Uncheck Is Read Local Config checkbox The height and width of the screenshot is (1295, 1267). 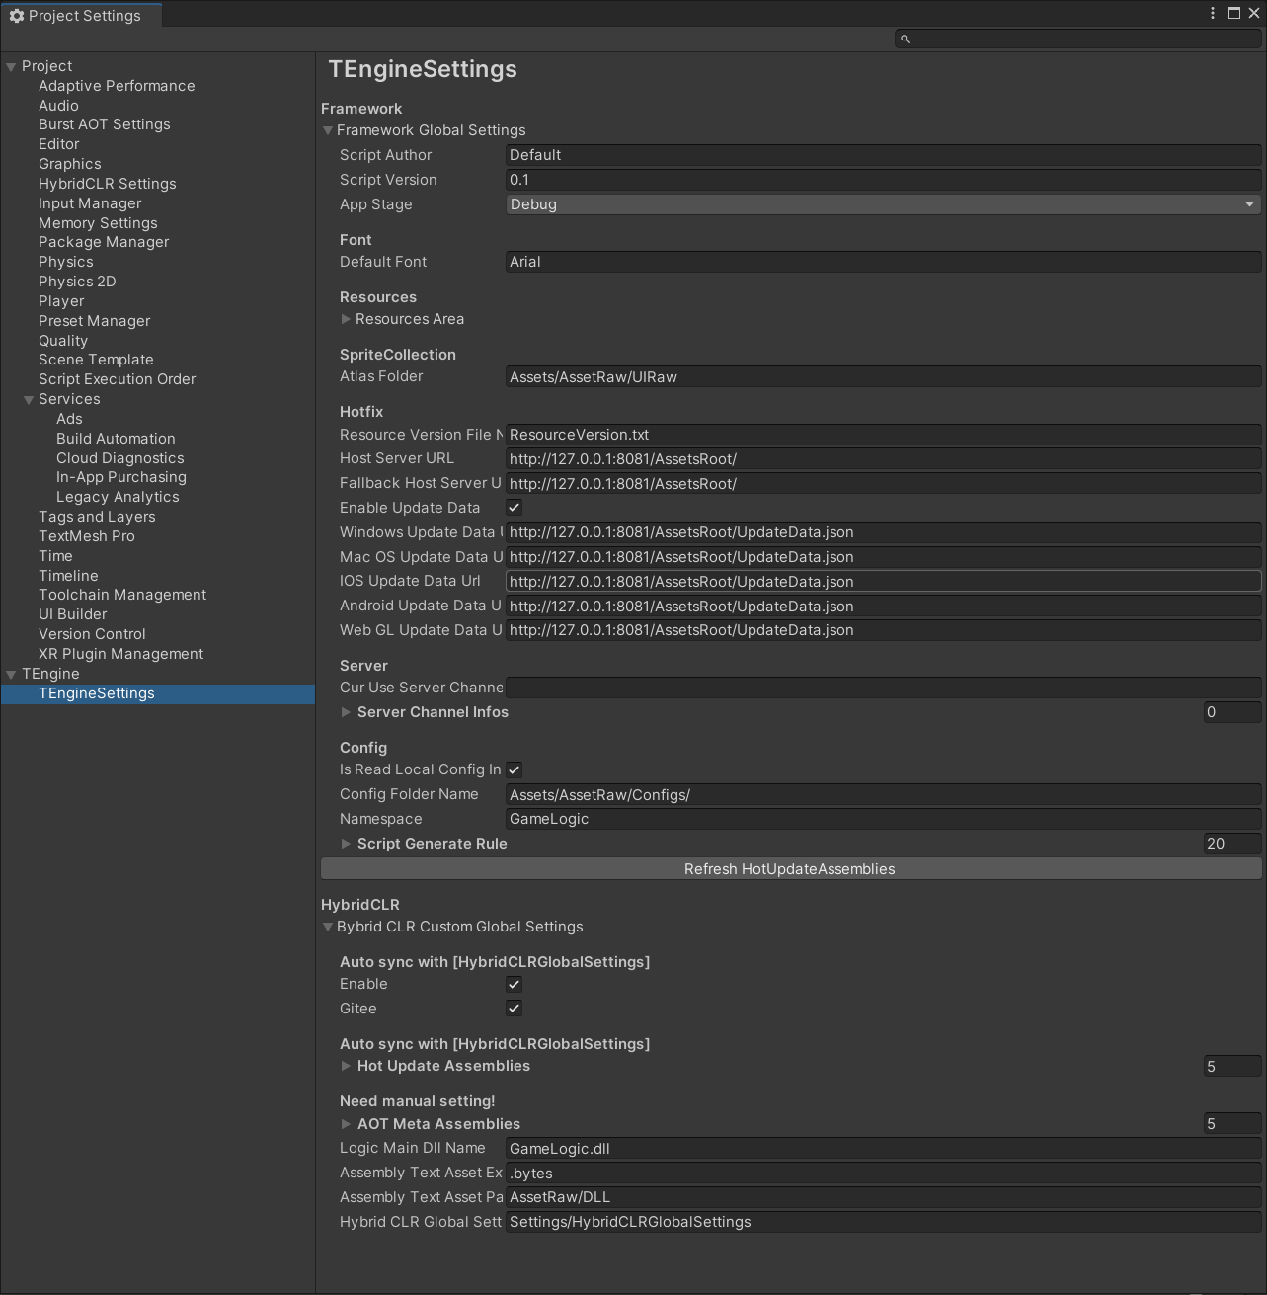click(515, 769)
